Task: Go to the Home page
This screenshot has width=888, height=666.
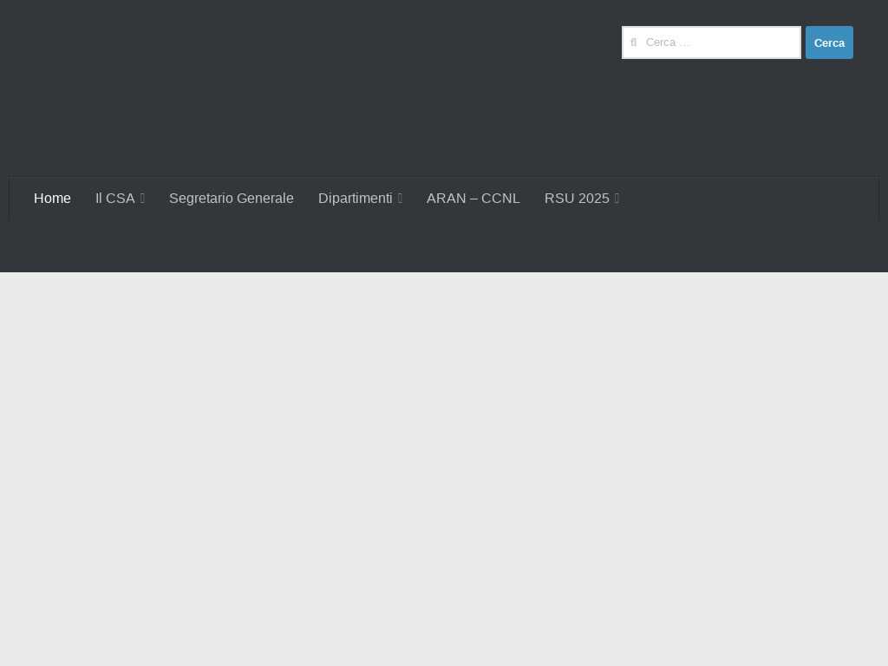Action: (52, 199)
